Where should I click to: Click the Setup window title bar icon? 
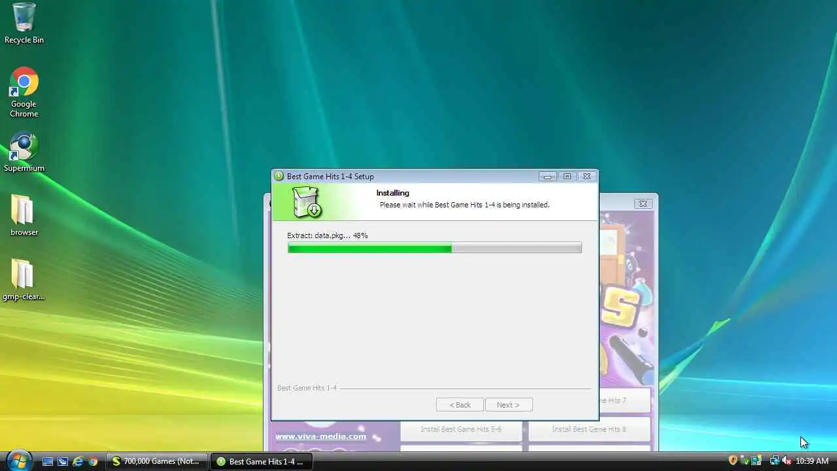279,176
